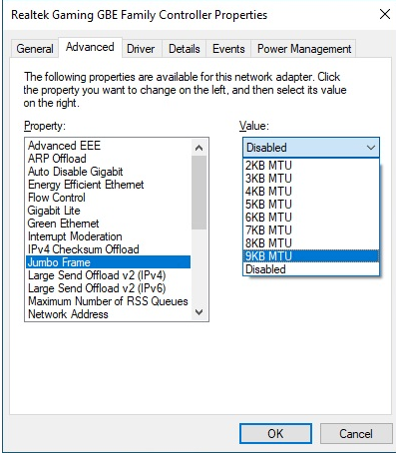
Task: Pick Flow Control in the list
Action: (108, 198)
